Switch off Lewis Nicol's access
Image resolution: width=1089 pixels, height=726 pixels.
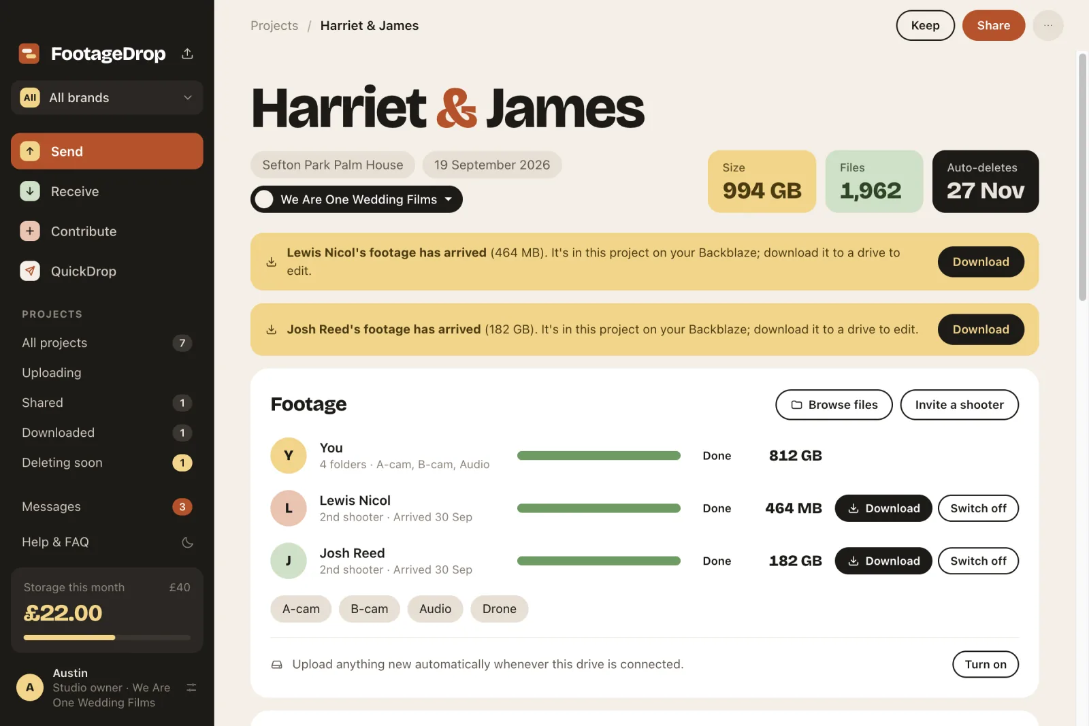978,508
